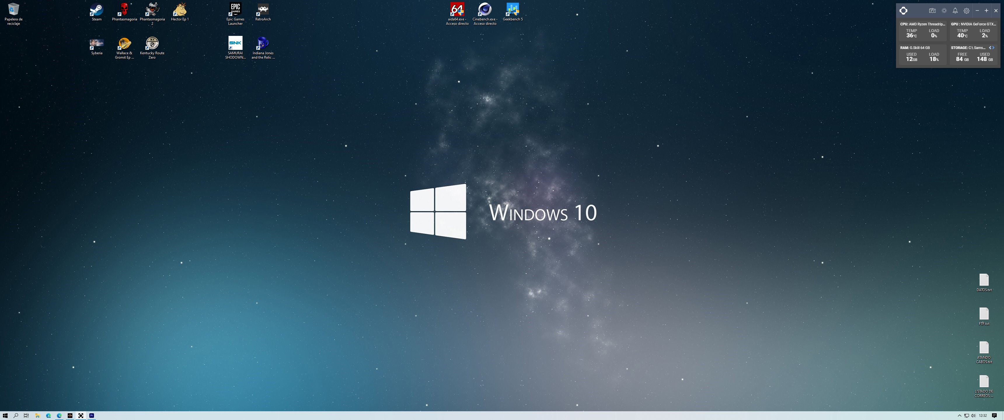Screen dimensions: 1004x420
Task: Open the Ryzen Master taskbar app
Action: (70, 415)
